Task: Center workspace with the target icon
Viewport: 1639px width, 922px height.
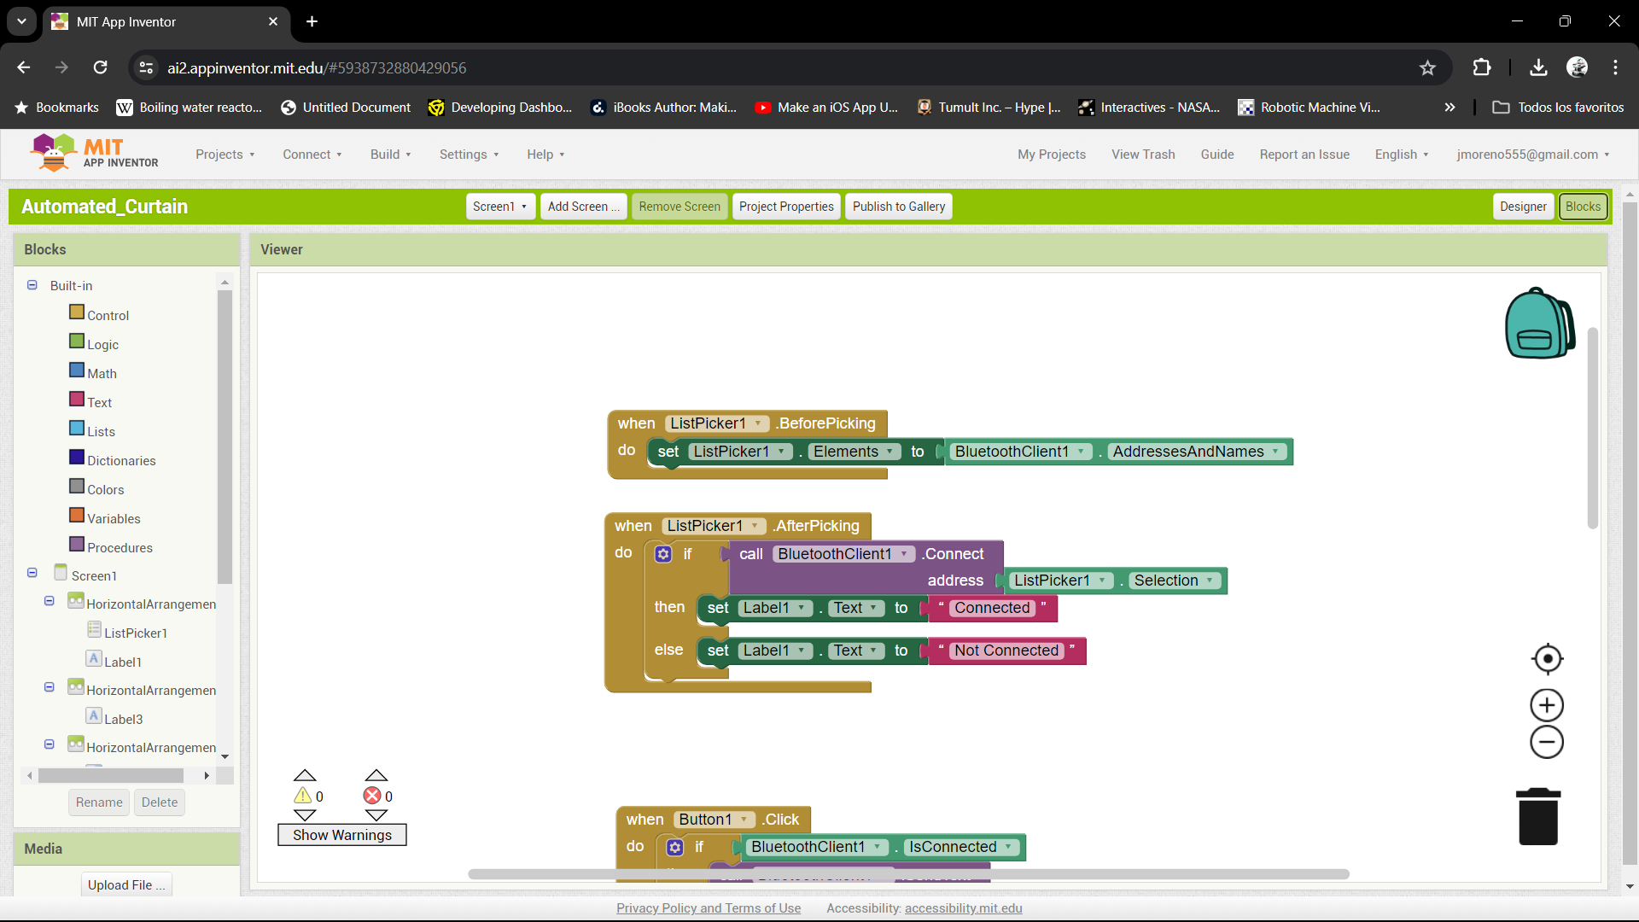Action: [1547, 659]
